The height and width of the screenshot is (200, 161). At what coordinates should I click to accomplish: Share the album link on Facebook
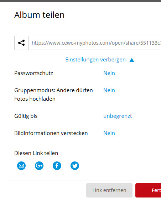pyautogui.click(x=57, y=166)
